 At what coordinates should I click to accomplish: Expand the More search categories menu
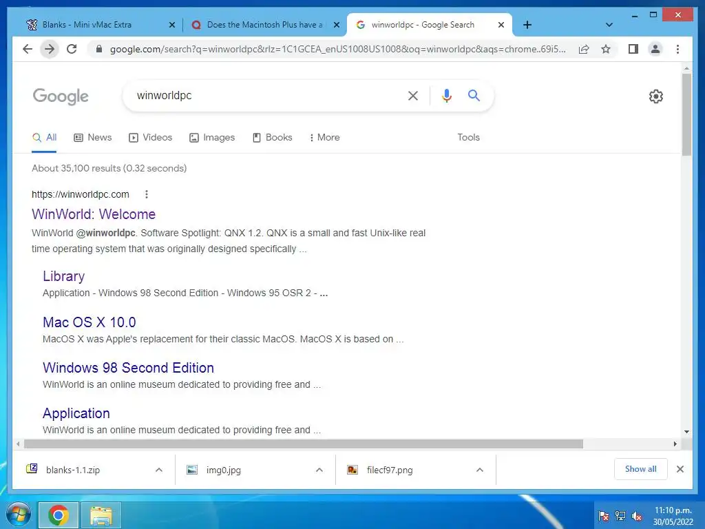(x=324, y=137)
